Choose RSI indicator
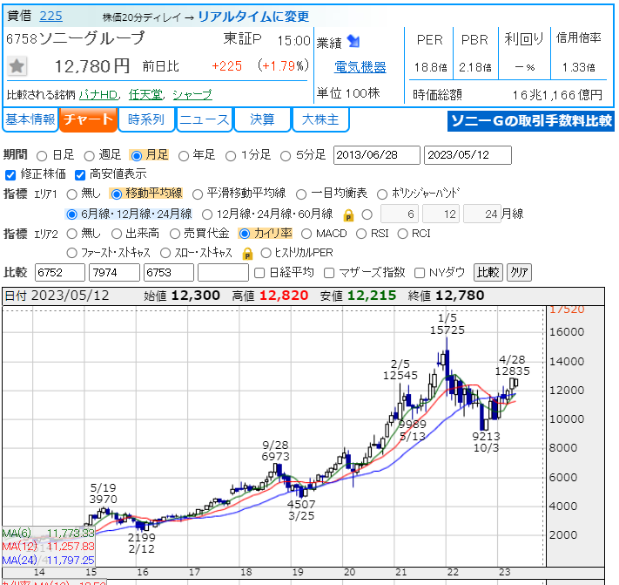 click(x=361, y=234)
